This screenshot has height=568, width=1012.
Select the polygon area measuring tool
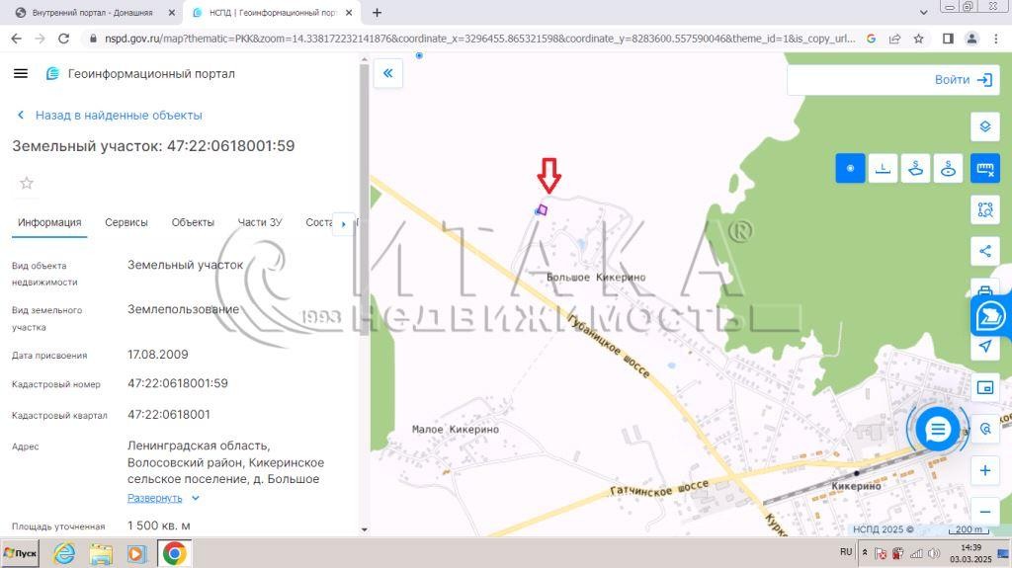(915, 169)
